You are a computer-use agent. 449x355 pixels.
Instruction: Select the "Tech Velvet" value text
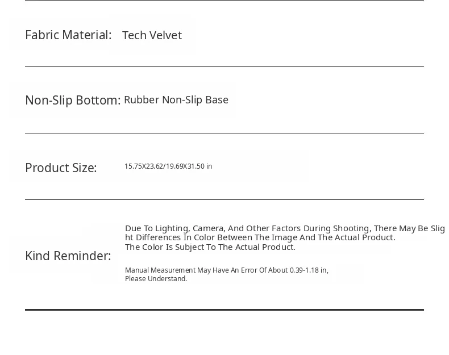coord(152,35)
